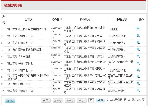The height and width of the screenshot is (106, 148).
Task: Go to first page with 首页
Action: 46,100
